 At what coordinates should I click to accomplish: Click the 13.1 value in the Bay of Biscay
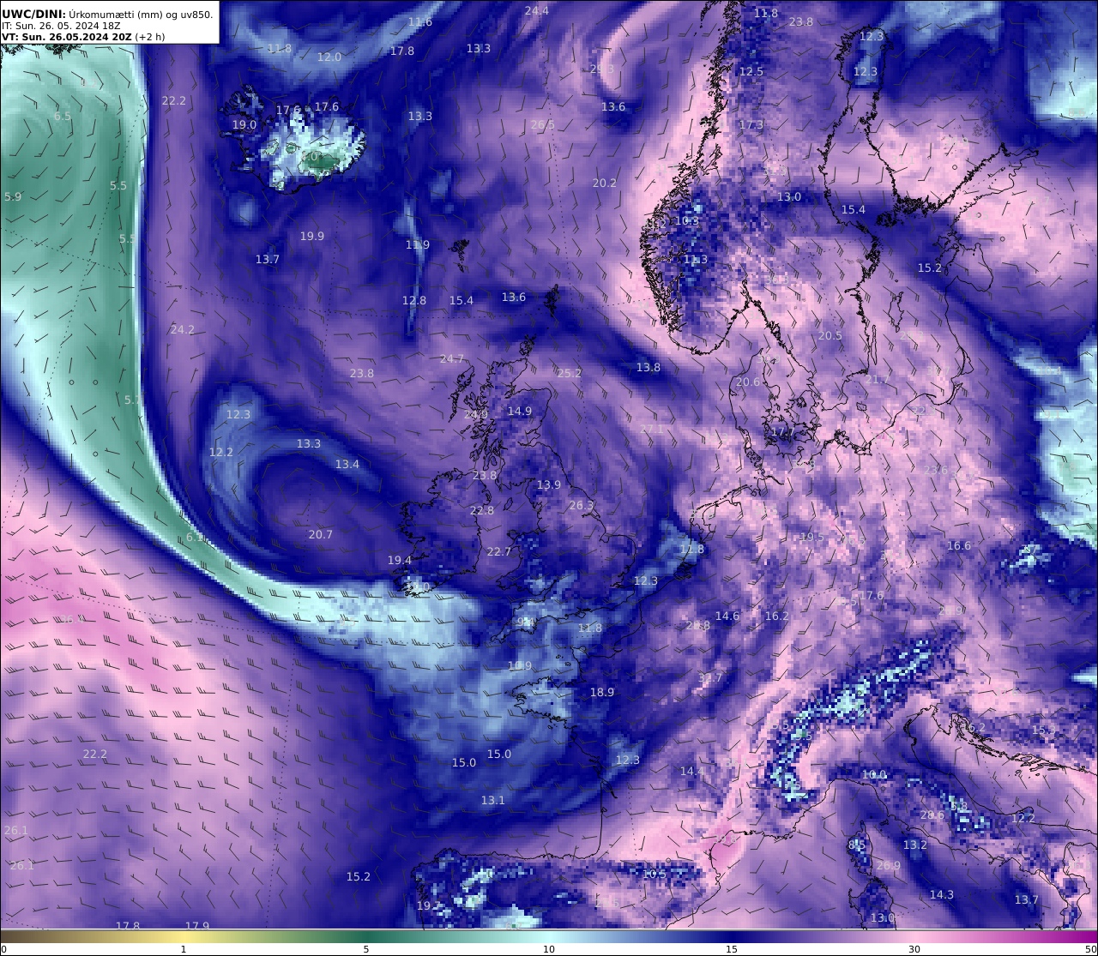tap(492, 800)
